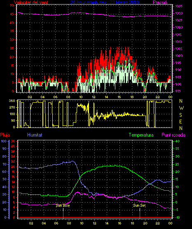Screen dimensions: 192x229
Task: Click the 'Velocitat del vent' axis title
Action: coord(31,2)
